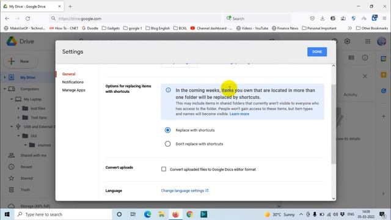The height and width of the screenshot is (220, 391).
Task: Click Save to Pocket icon
Action: (312, 18)
